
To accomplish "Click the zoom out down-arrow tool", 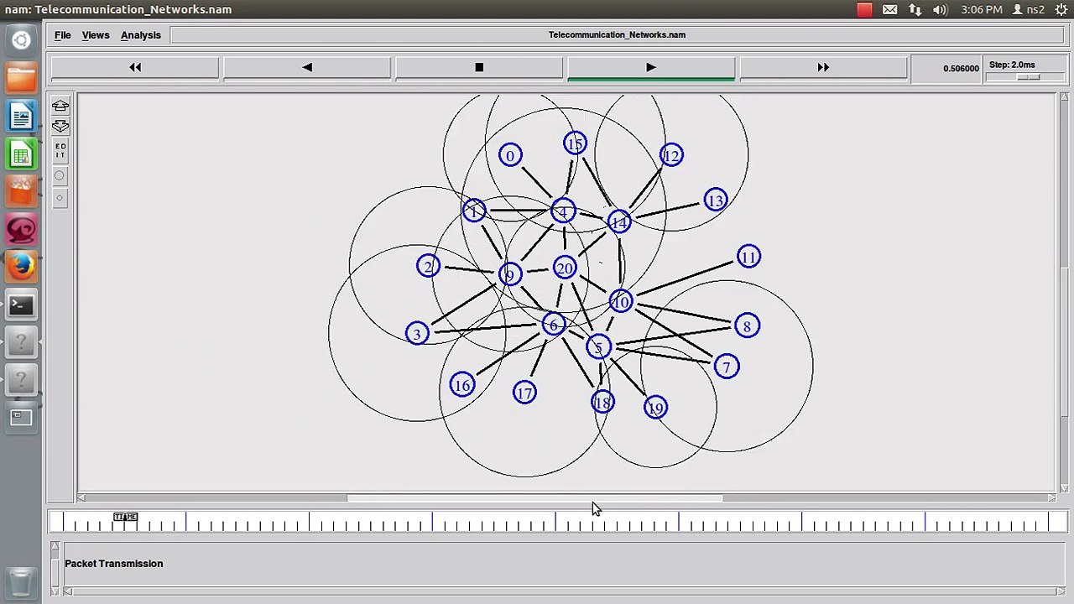I will pos(60,126).
